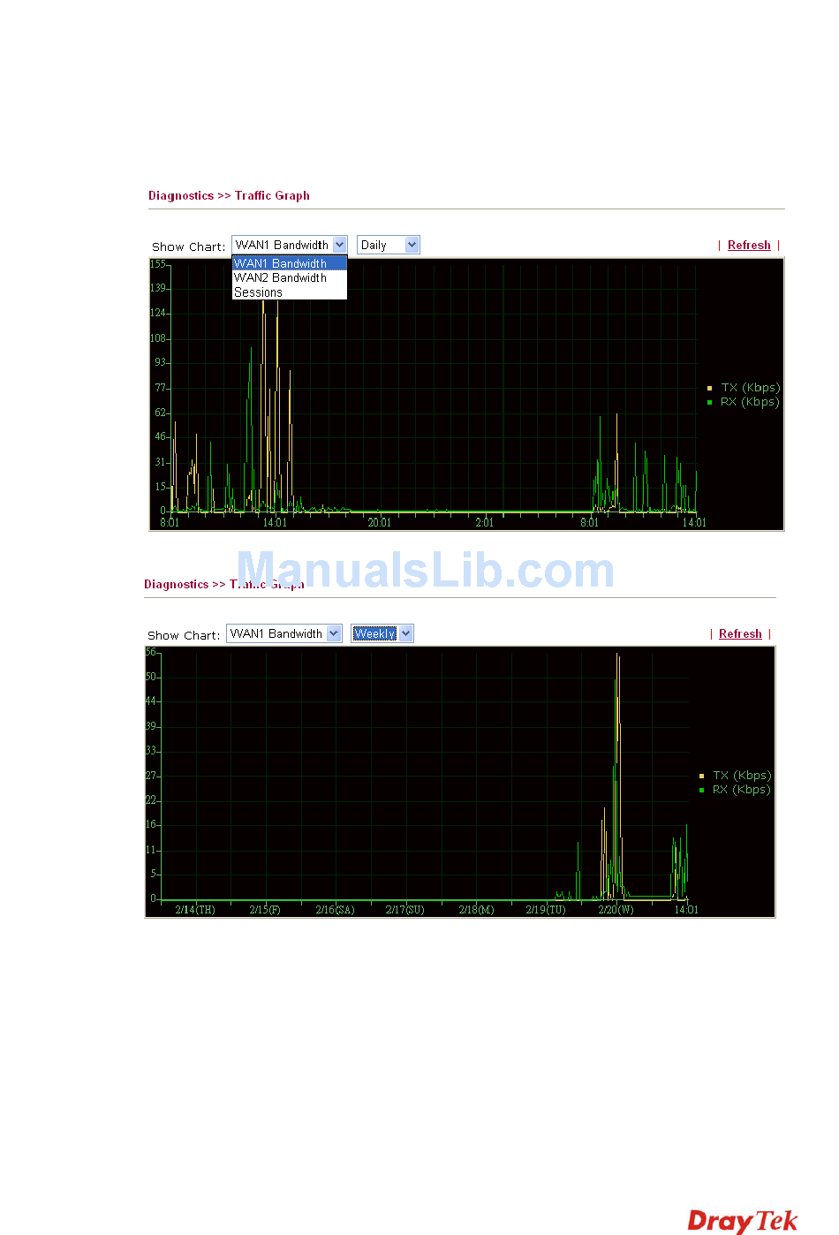Open the Weekly period dropdown
The width and height of the screenshot is (839, 1235).
[x=382, y=633]
